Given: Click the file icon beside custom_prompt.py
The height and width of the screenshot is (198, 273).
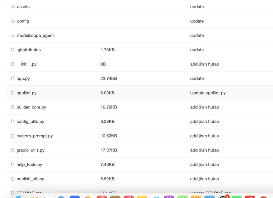Looking at the screenshot, I should (x=13, y=136).
